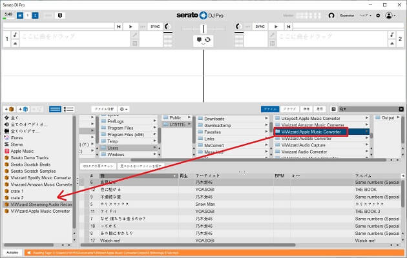Open deck 1 edit grid pencil tool
Screen dimensions: 407x258
(135, 35)
